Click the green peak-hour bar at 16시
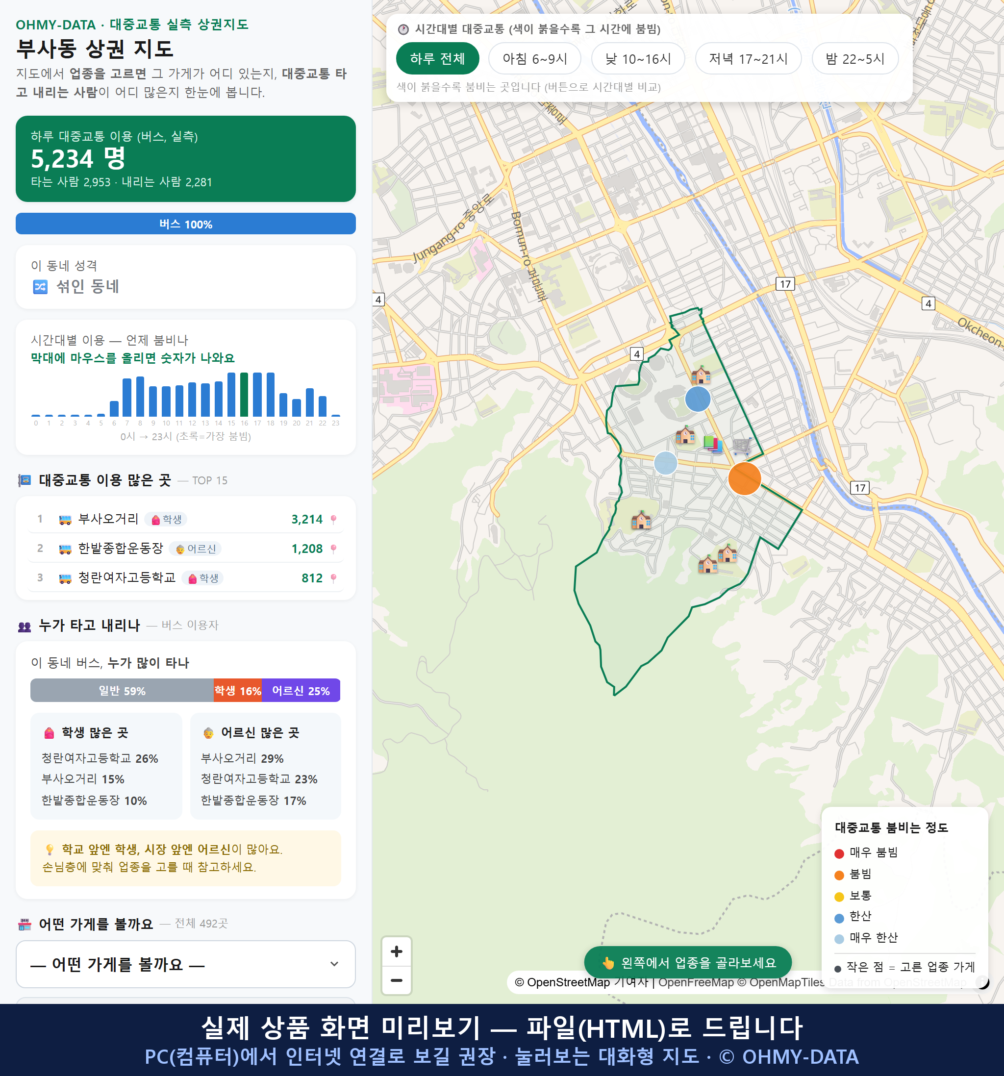This screenshot has height=1076, width=1004. click(x=244, y=394)
